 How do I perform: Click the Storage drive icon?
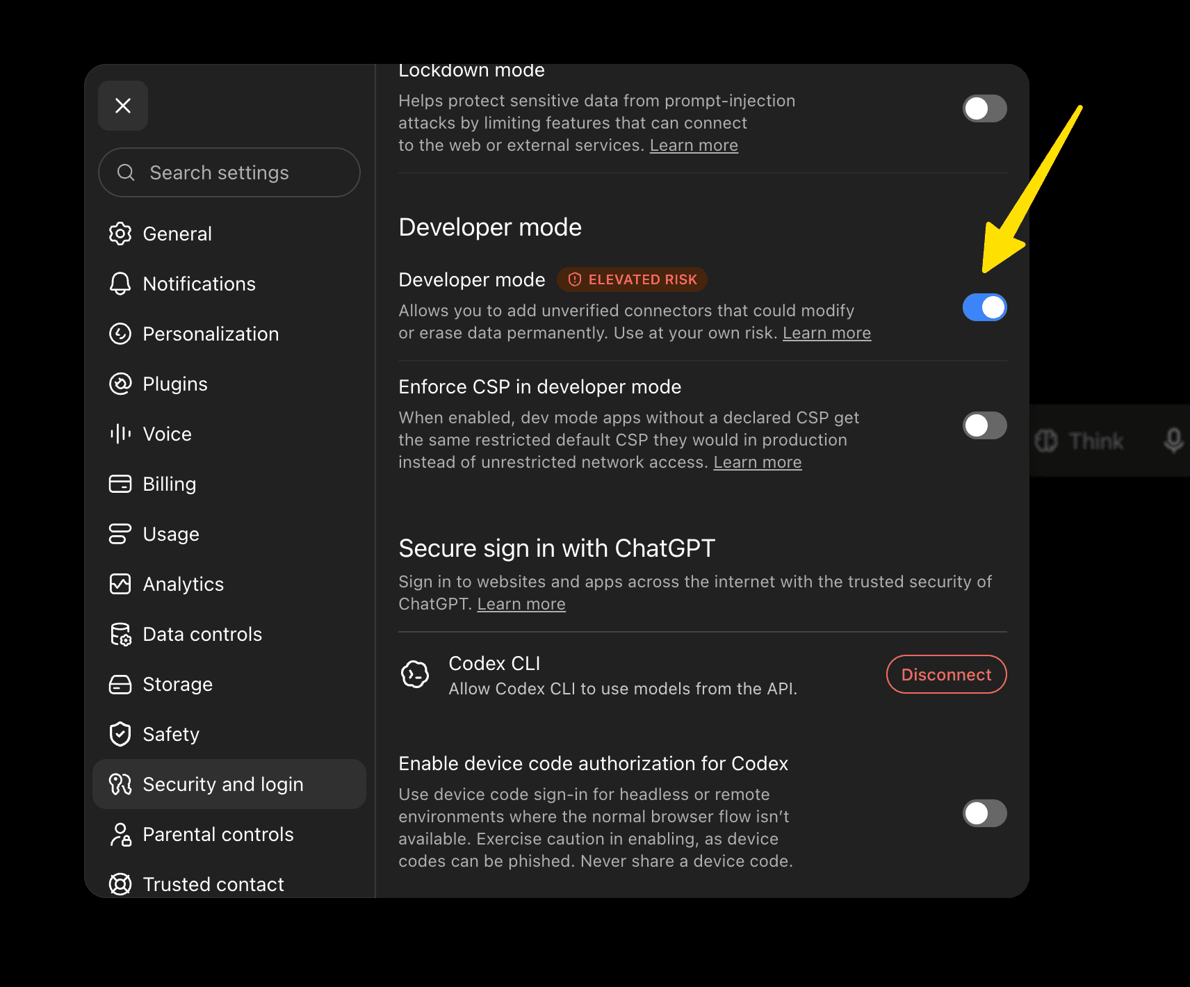click(x=120, y=684)
